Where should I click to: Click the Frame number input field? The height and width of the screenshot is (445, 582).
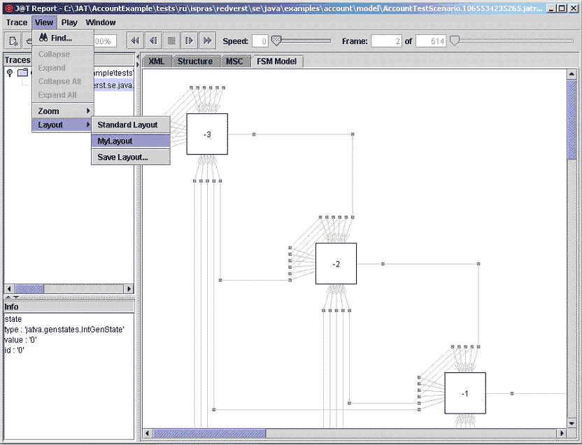386,41
